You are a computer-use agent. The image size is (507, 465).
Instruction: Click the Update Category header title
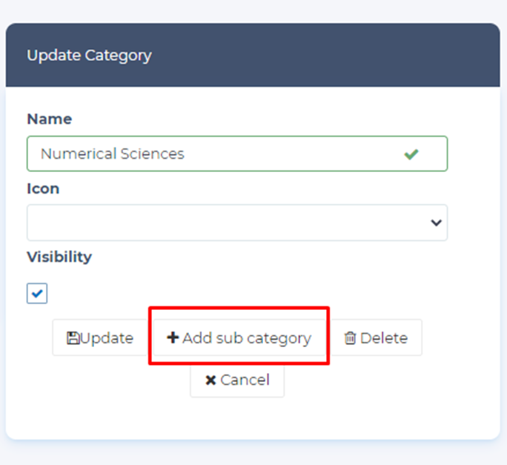(89, 56)
